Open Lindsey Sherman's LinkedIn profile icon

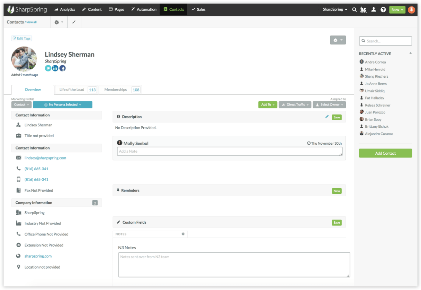coord(55,68)
